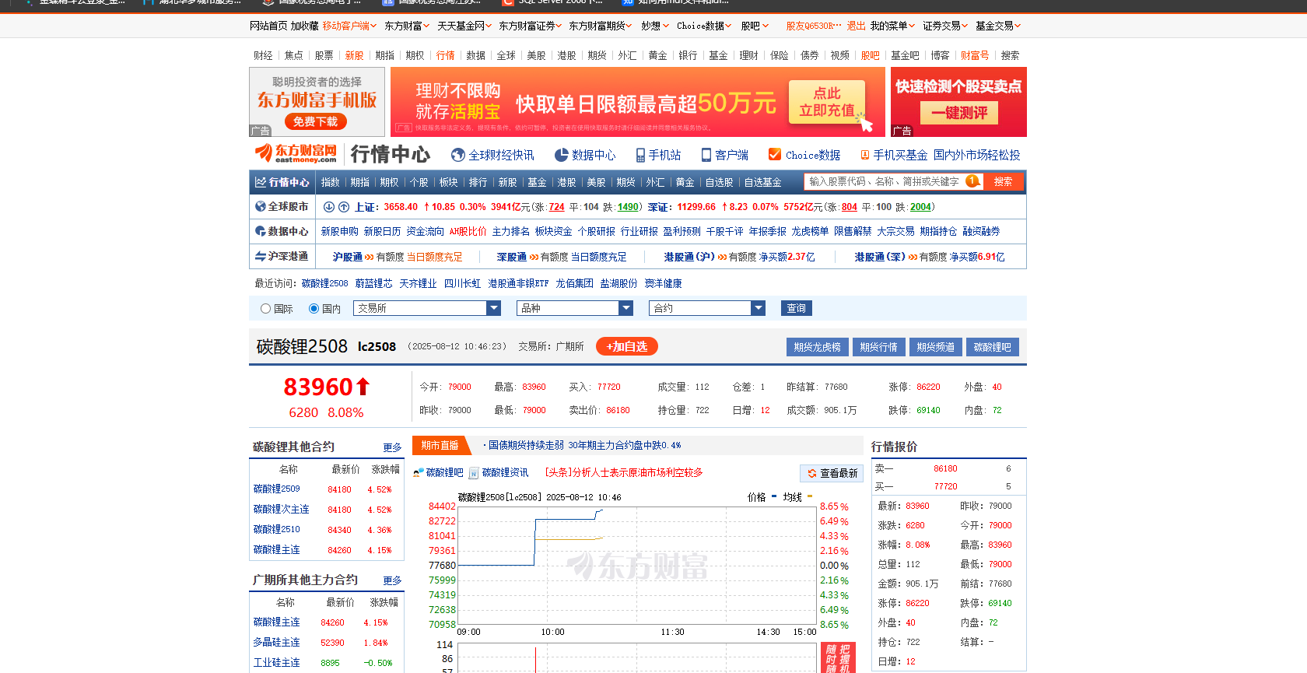Open 自选股 tab in market nav
This screenshot has height=673, width=1307.
coord(720,182)
